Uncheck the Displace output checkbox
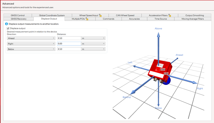The image size is (214, 123). (8, 28)
